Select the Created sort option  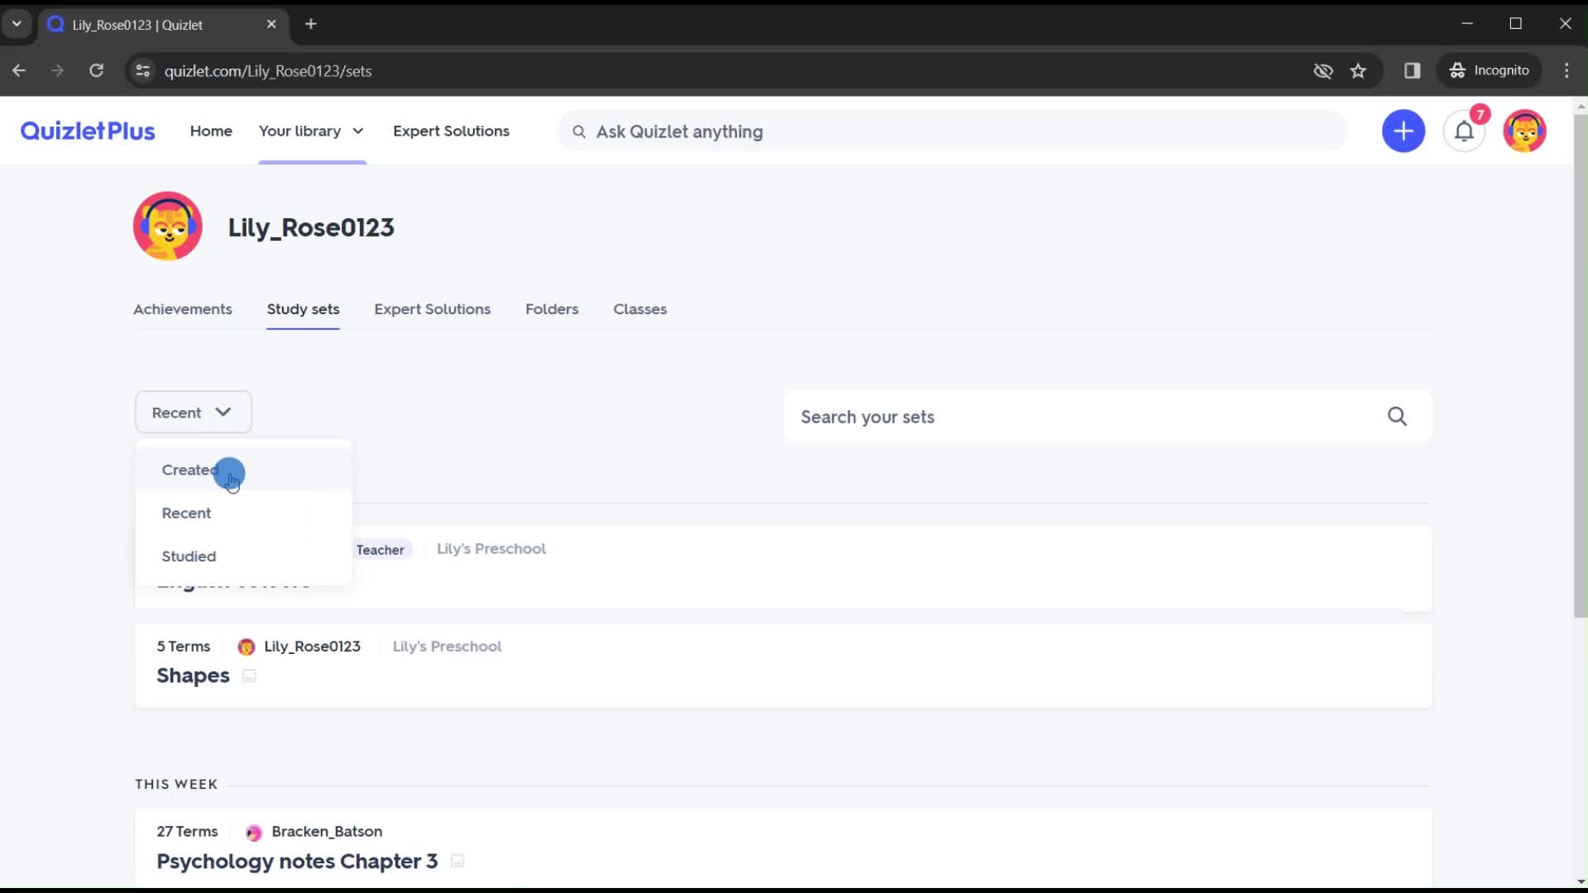pos(191,469)
